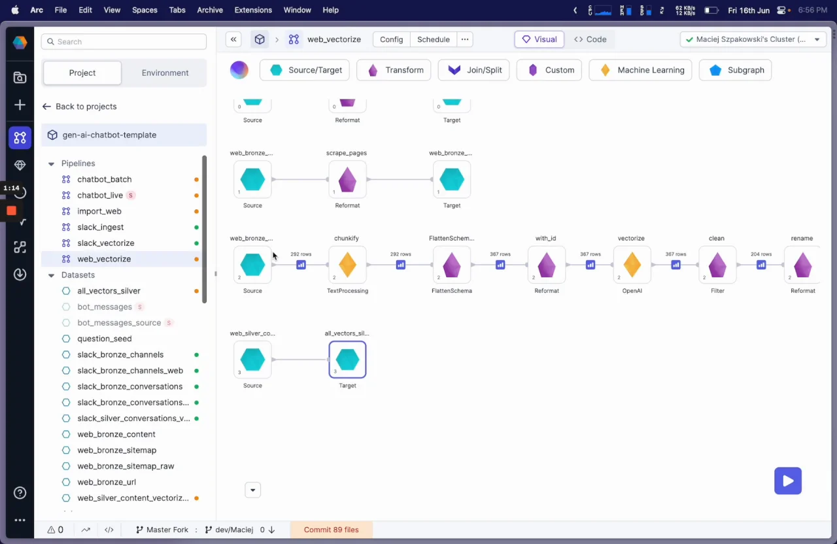
Task: Go Back to projects
Action: [79, 107]
